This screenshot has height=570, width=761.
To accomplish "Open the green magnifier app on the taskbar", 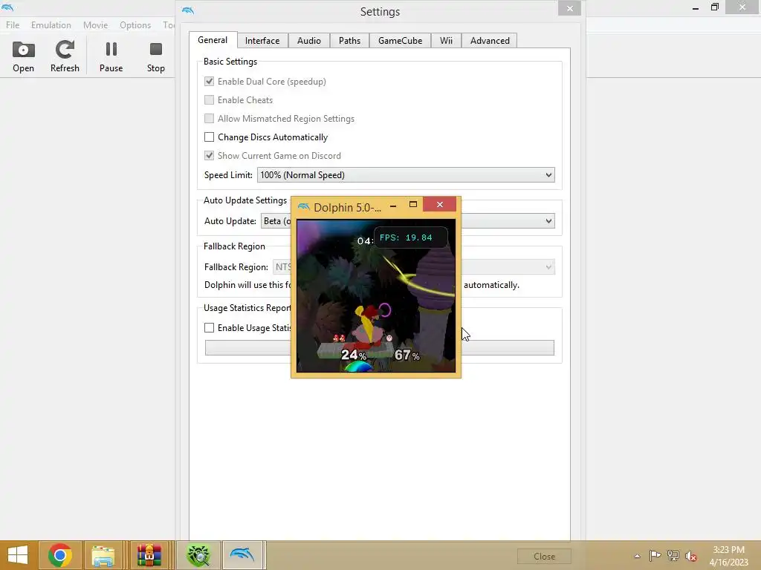I will [x=198, y=555].
